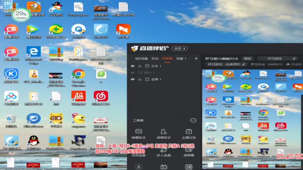The width and height of the screenshot is (303, 170).
Task: Switch to the 场景 1 tab
Action: (x=181, y=59)
